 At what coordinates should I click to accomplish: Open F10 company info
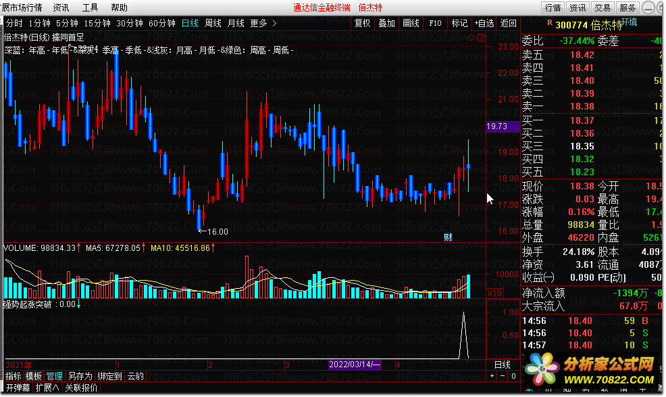[x=435, y=24]
